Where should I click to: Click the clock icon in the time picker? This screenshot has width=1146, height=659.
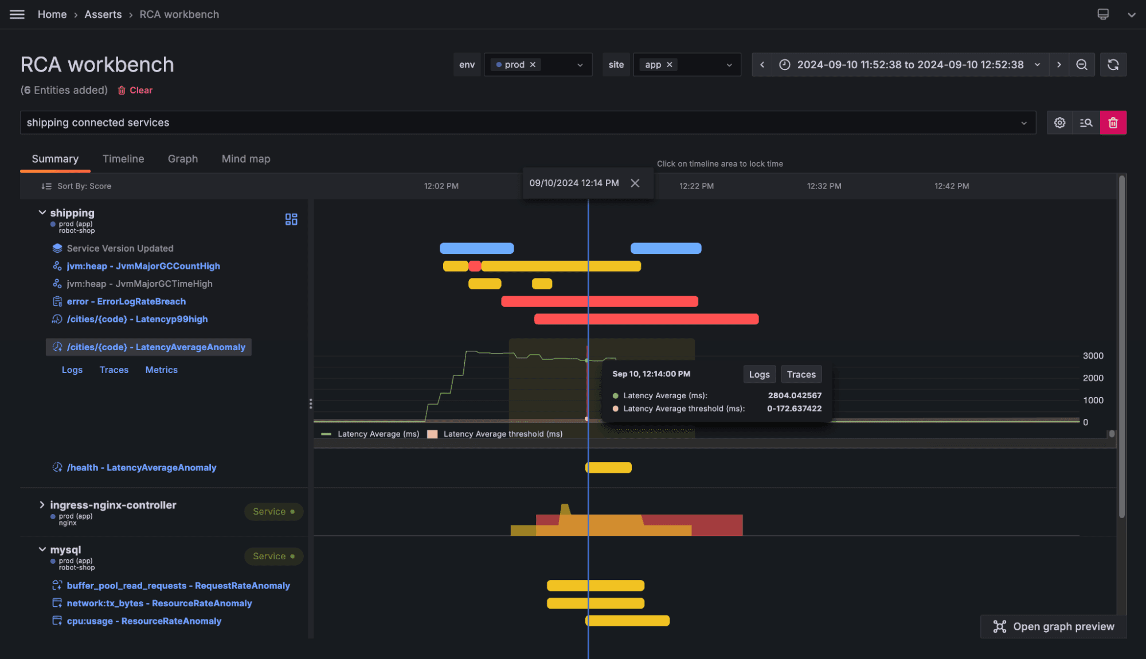click(x=785, y=64)
